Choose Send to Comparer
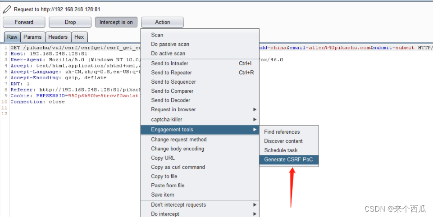Screen dimensions: 433x217 (200, 91)
